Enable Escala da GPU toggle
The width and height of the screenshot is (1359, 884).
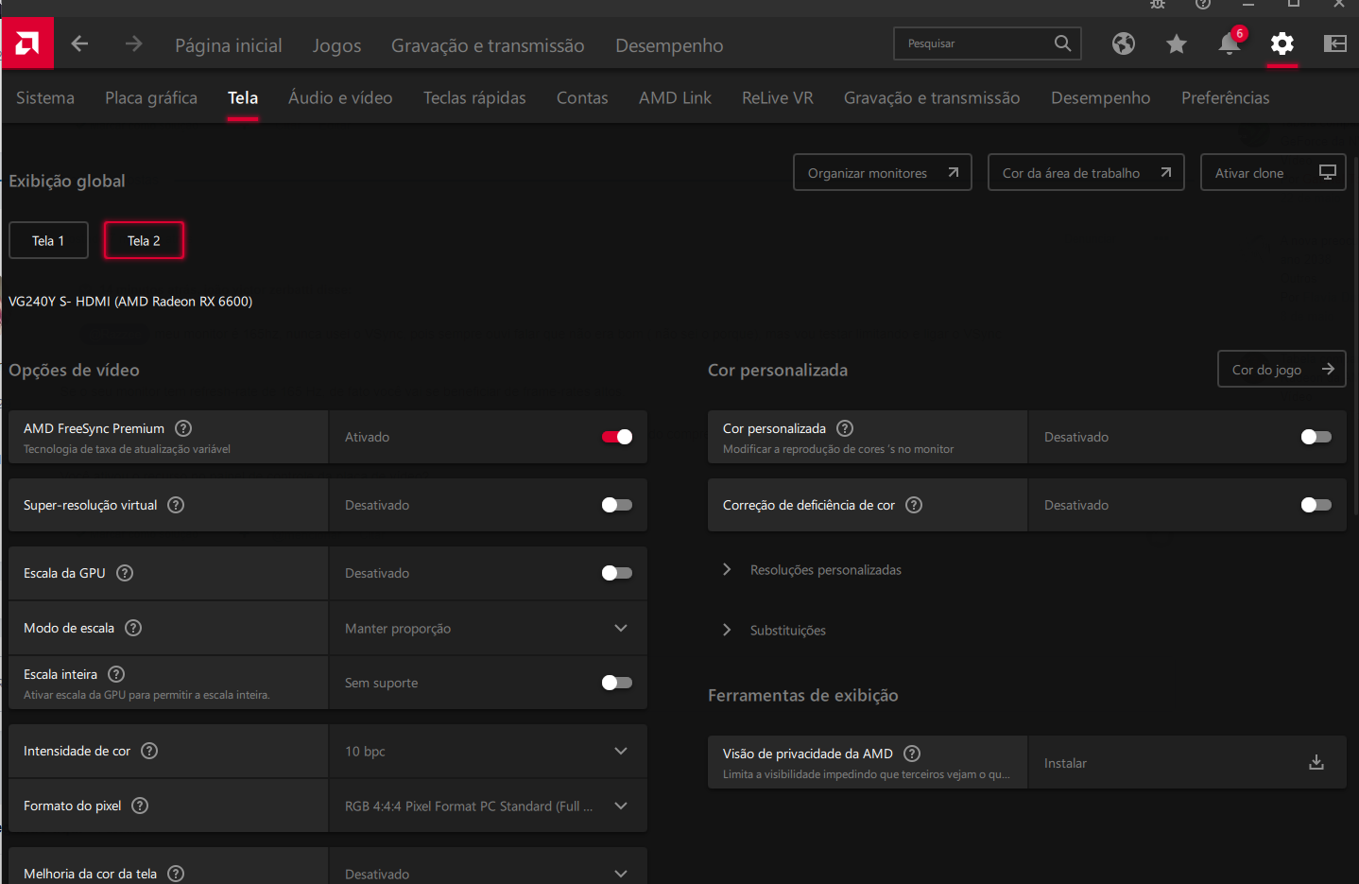[x=617, y=573]
